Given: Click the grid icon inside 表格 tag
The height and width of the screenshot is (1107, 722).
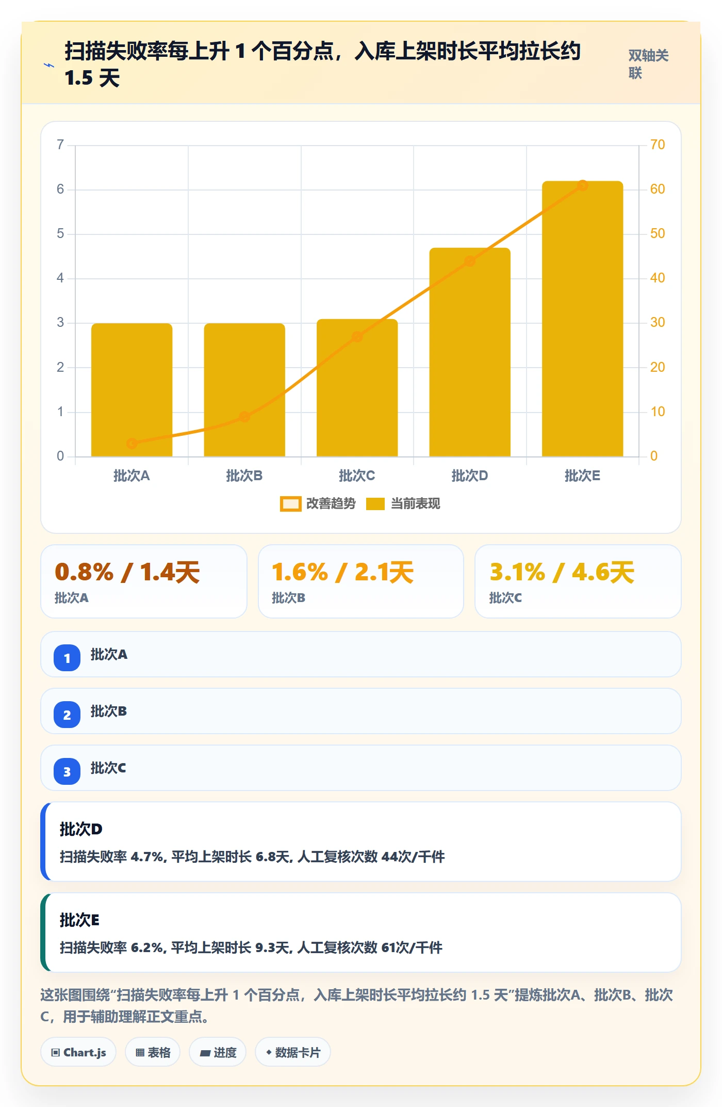Looking at the screenshot, I should coord(140,1052).
